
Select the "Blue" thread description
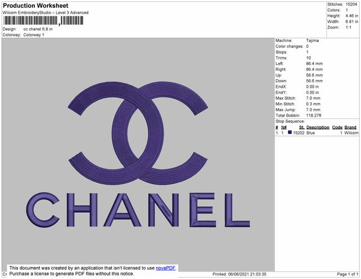pyautogui.click(x=310, y=133)
